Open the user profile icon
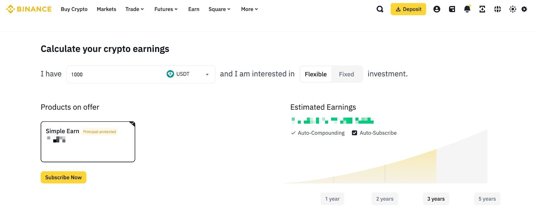This screenshot has width=539, height=214. click(437, 9)
